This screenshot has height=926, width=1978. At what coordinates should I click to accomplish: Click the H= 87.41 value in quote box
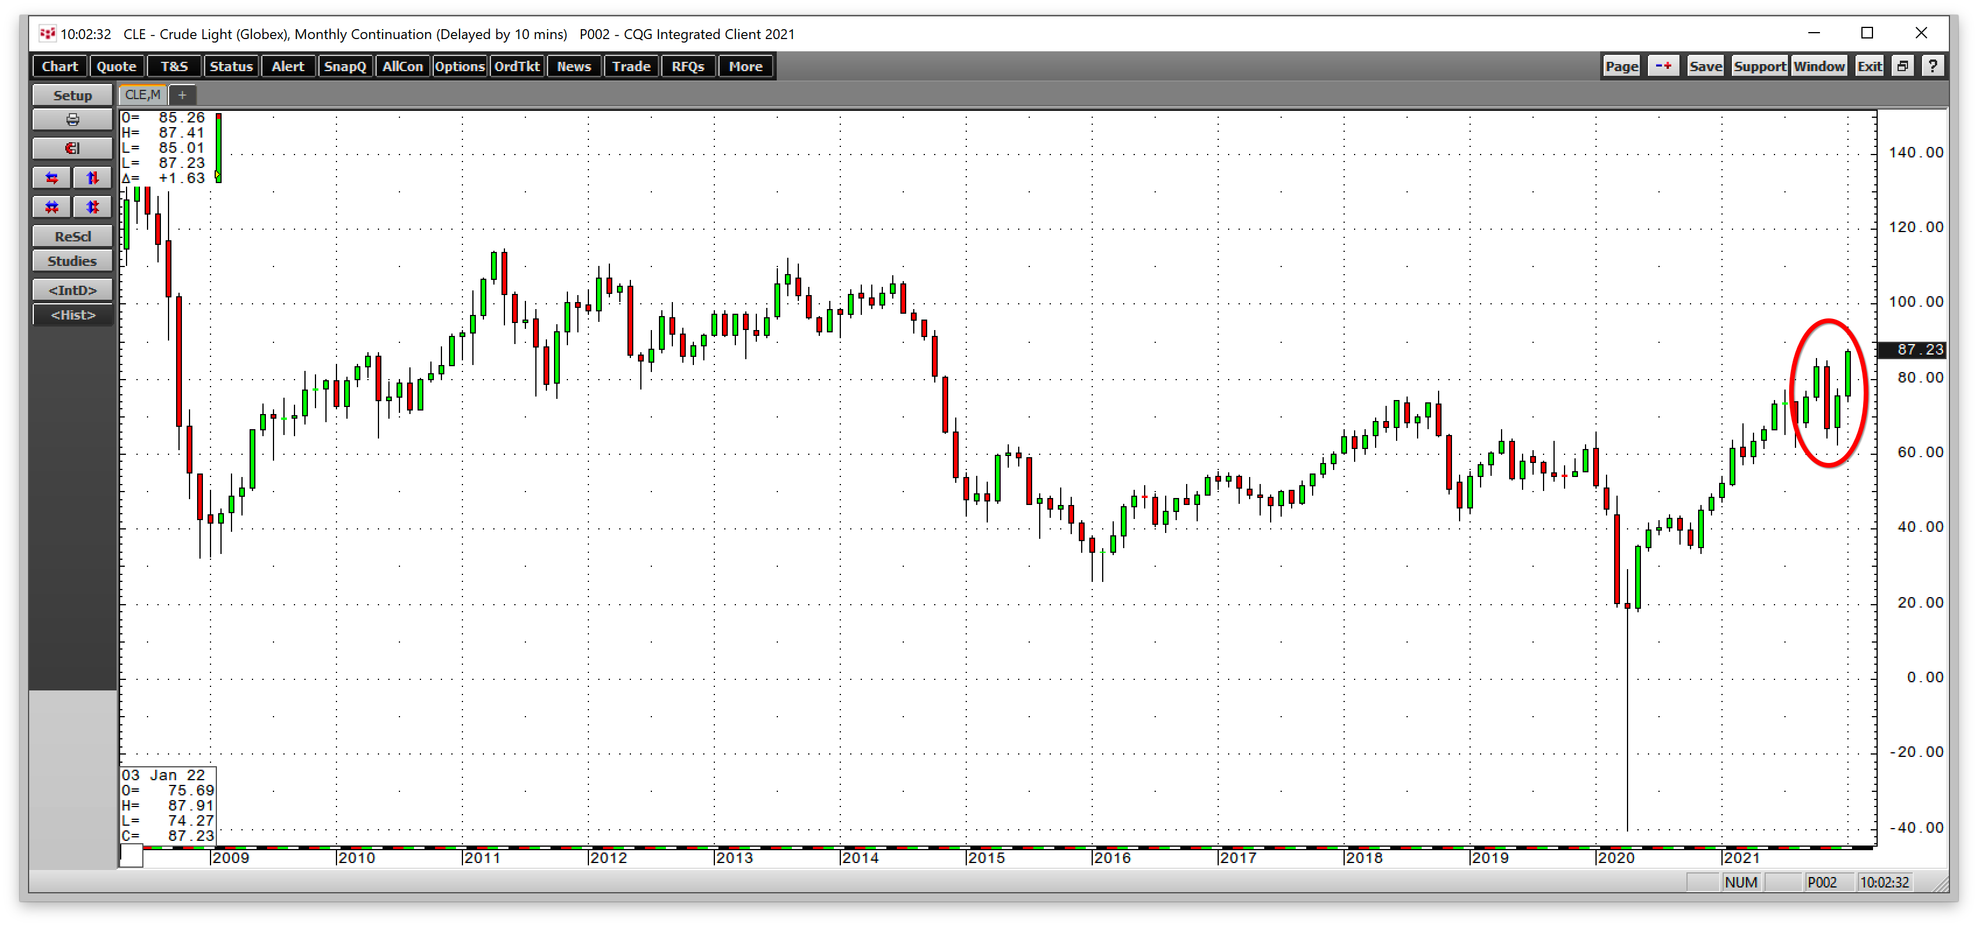pos(163,133)
